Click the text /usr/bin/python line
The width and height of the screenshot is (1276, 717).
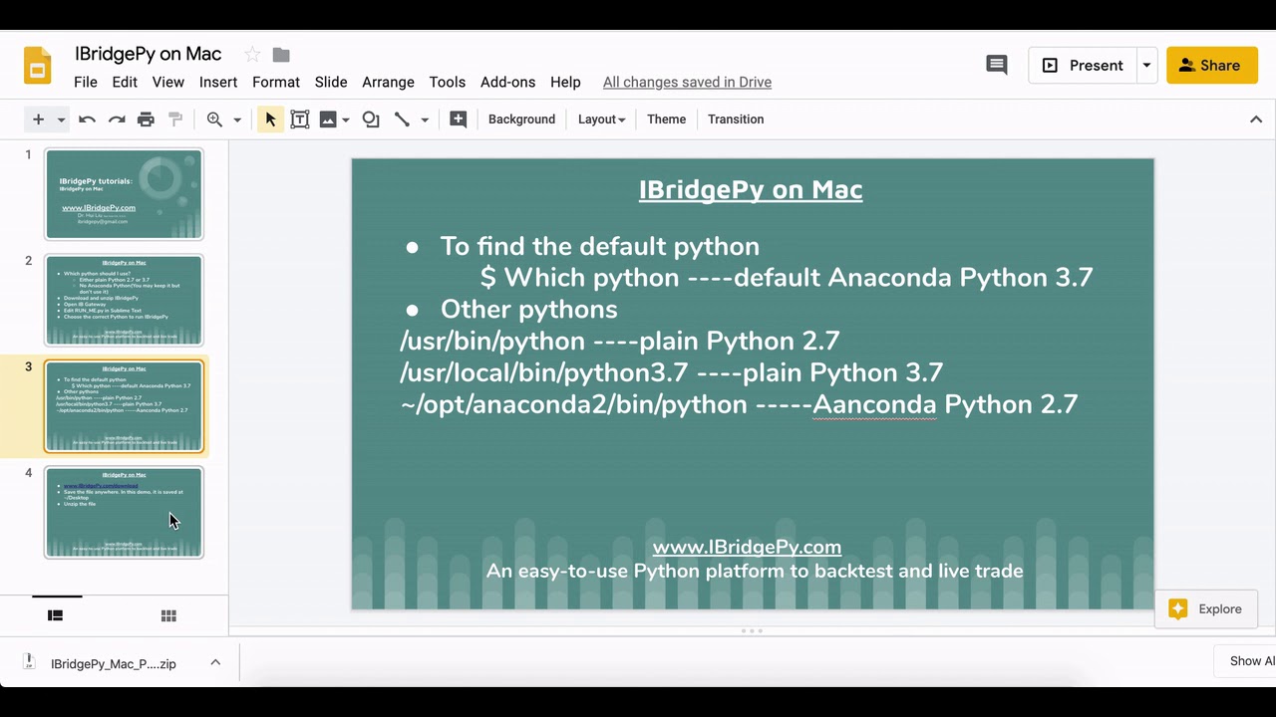[620, 341]
